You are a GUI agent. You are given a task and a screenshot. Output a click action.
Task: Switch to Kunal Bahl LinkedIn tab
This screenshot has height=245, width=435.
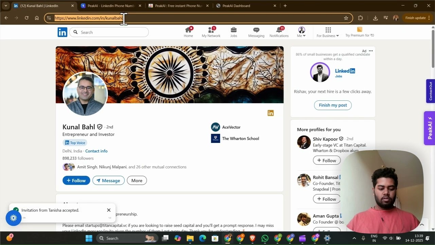click(x=42, y=6)
